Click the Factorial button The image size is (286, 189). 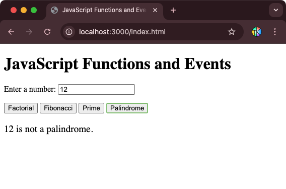pos(21,108)
